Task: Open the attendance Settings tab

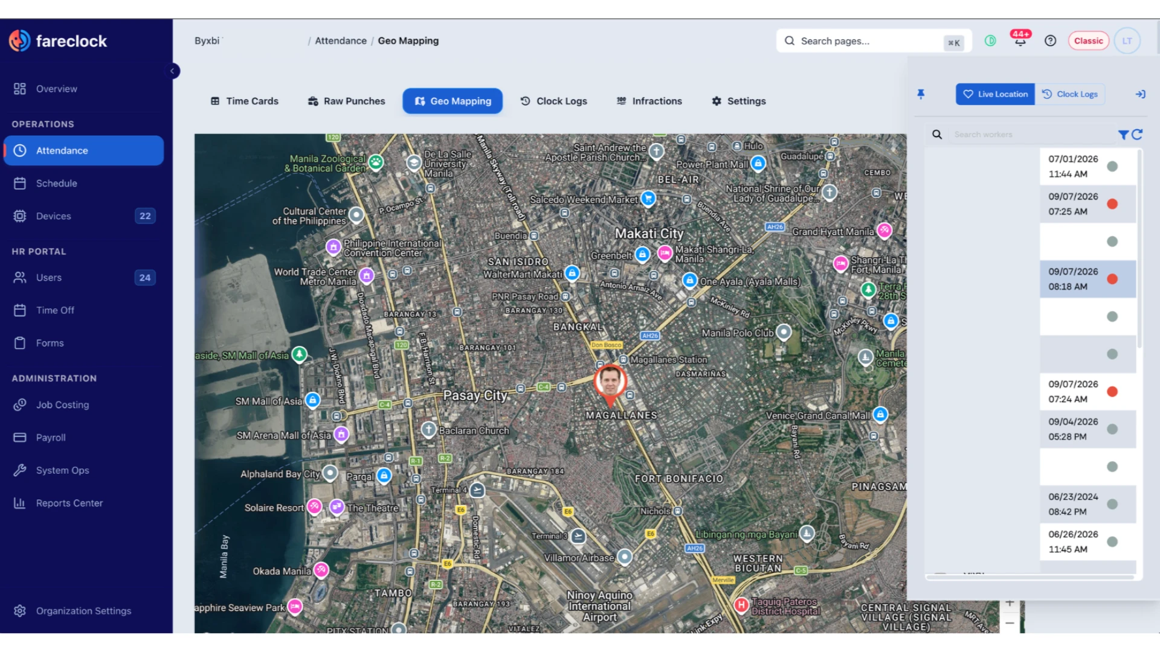Action: 739,101
